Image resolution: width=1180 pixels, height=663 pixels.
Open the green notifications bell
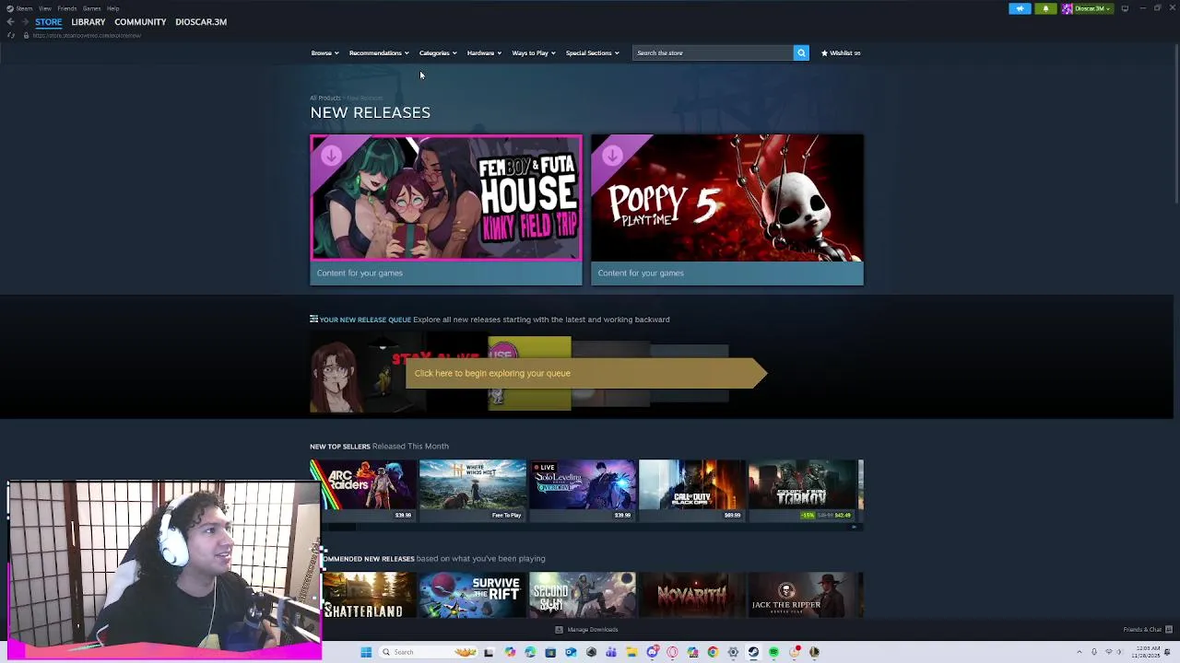pyautogui.click(x=1045, y=8)
